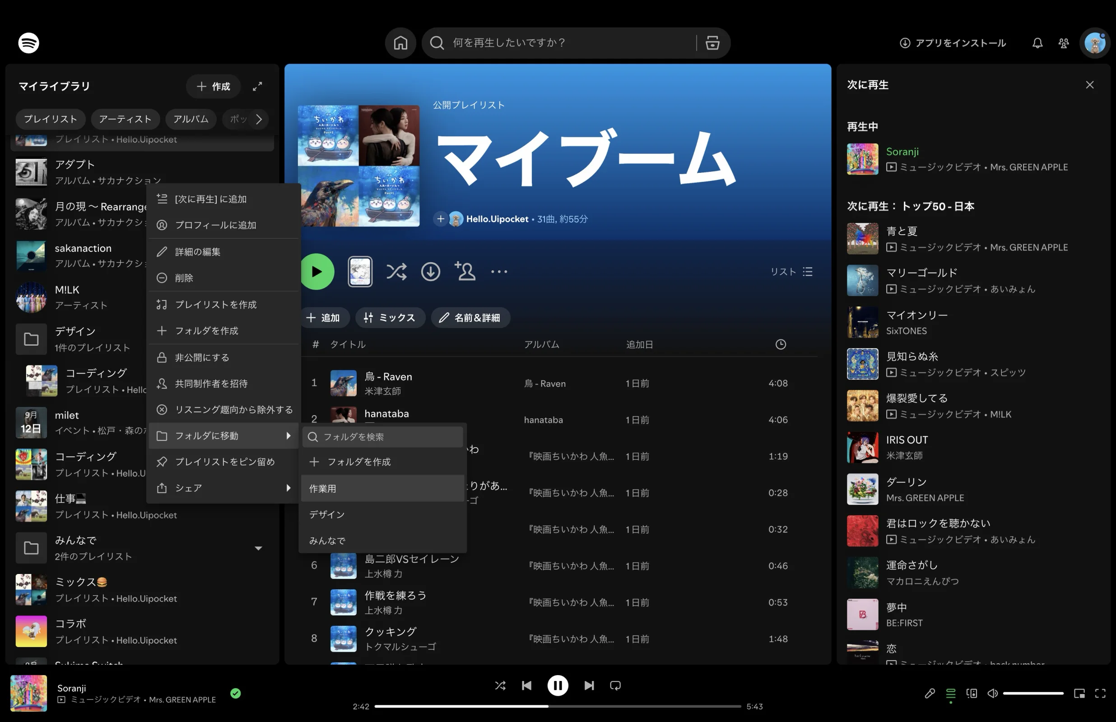
Task: Open connect to a device icon
Action: (972, 693)
